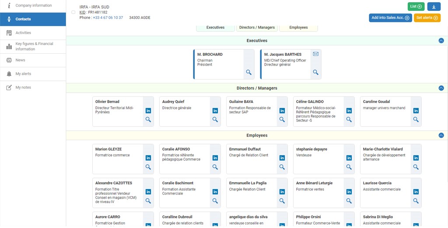Collapse the Employees section
This screenshot has height=228, width=448.
tap(441, 135)
